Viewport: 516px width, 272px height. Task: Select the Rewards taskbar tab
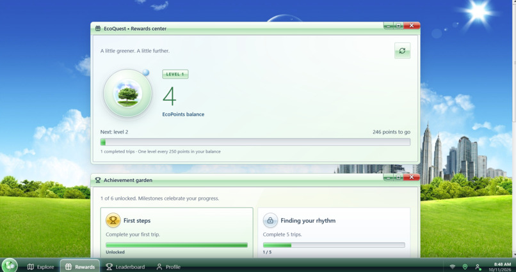coord(80,266)
